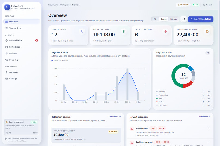220x146 pixels.
Task: Click the refresh icon button
Action: click(183, 19)
